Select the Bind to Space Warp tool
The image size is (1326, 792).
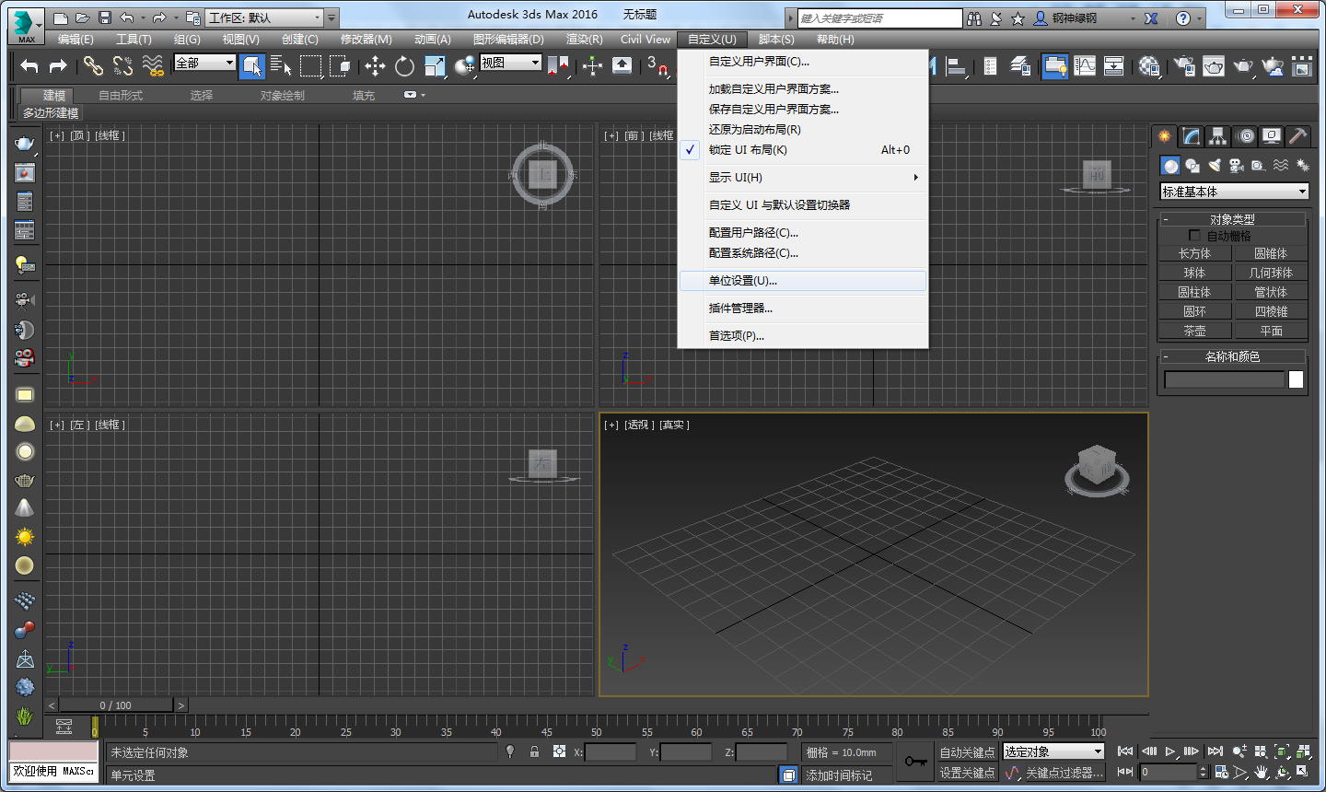tap(153, 65)
